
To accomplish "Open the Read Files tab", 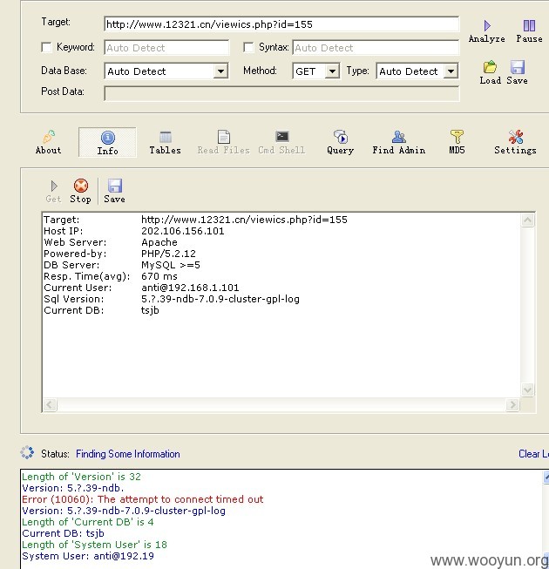I will click(223, 142).
